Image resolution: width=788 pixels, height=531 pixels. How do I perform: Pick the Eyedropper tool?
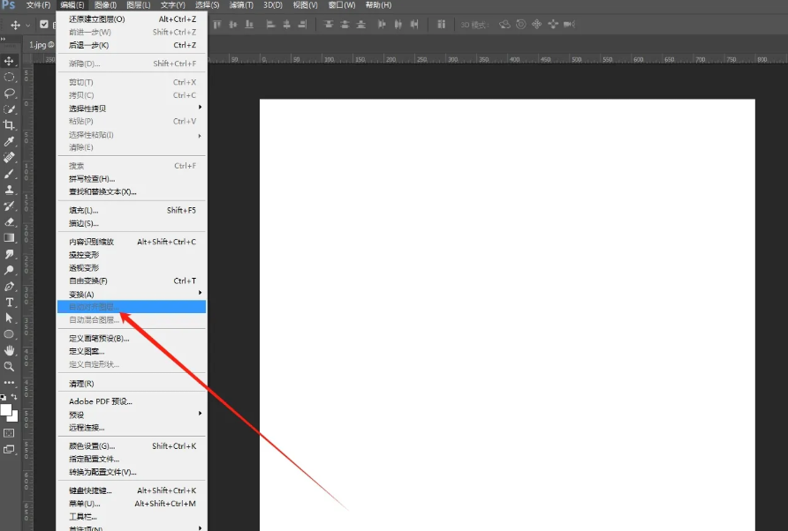point(10,141)
